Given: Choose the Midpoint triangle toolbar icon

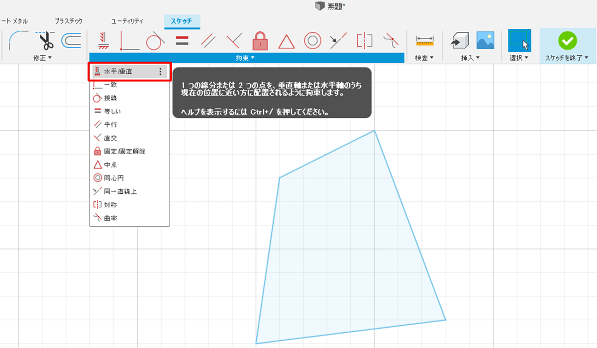Looking at the screenshot, I should 286,41.
